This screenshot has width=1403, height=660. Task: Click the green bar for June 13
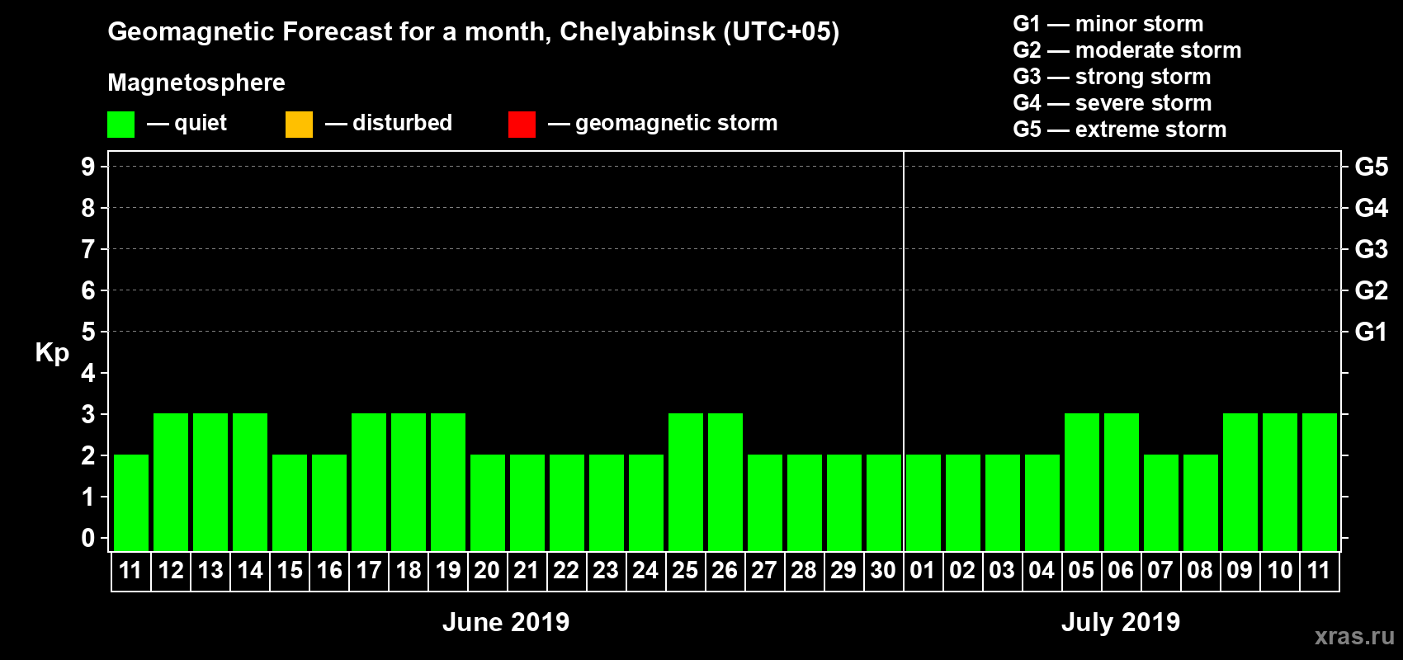pos(210,482)
